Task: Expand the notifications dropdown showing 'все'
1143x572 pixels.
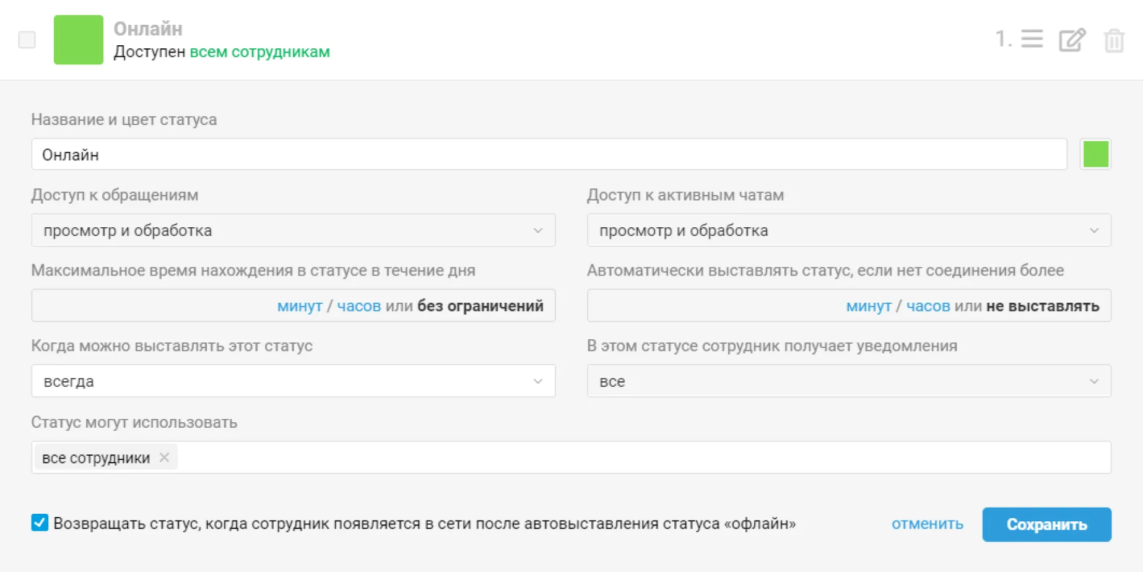Action: click(x=849, y=381)
